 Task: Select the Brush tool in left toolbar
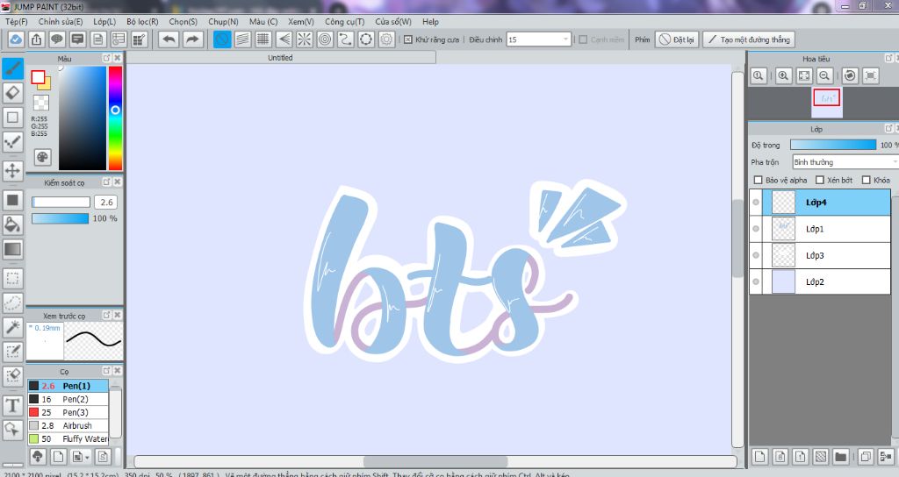(12, 68)
